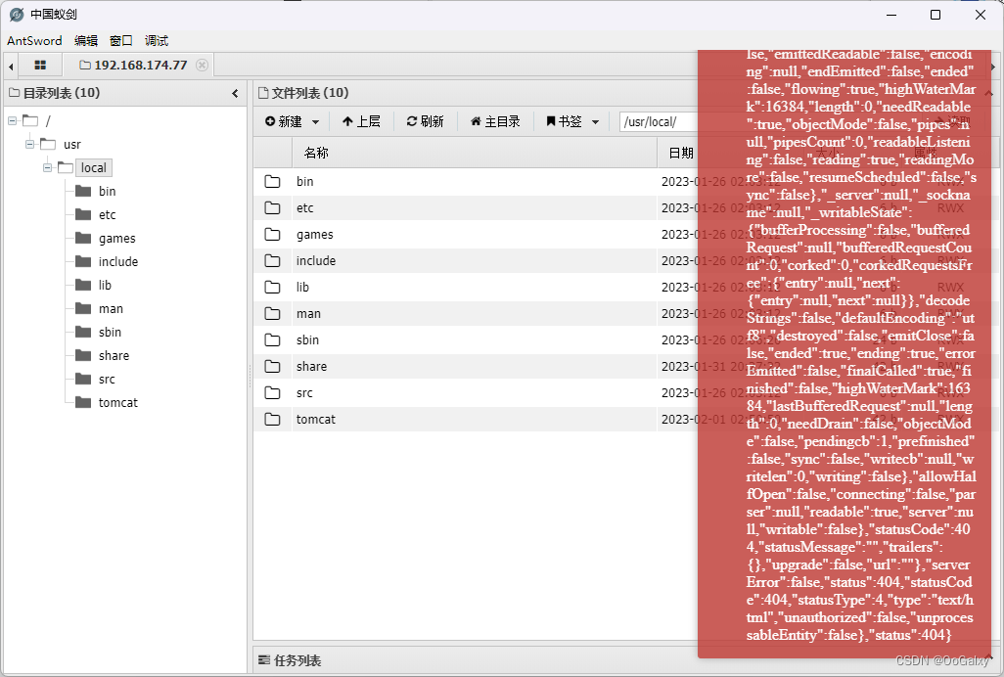Refresh the file list with 刷新
The height and width of the screenshot is (677, 1004).
click(425, 121)
